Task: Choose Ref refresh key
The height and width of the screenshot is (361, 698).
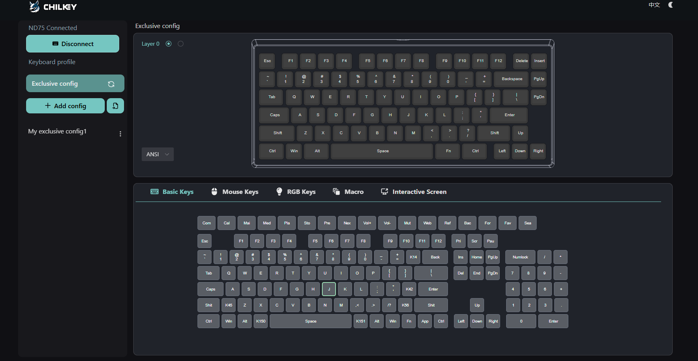Action: 448,223
